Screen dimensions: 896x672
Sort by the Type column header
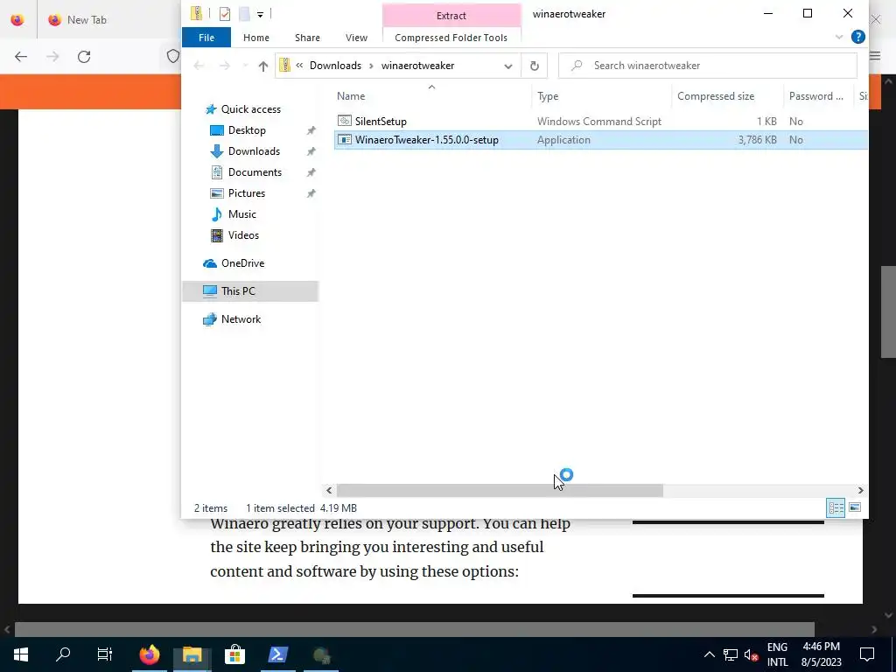coord(602,96)
